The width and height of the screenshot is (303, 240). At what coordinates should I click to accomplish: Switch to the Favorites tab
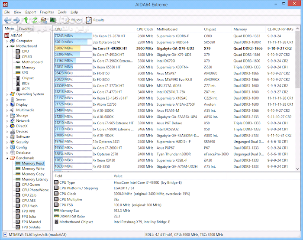point(26,29)
